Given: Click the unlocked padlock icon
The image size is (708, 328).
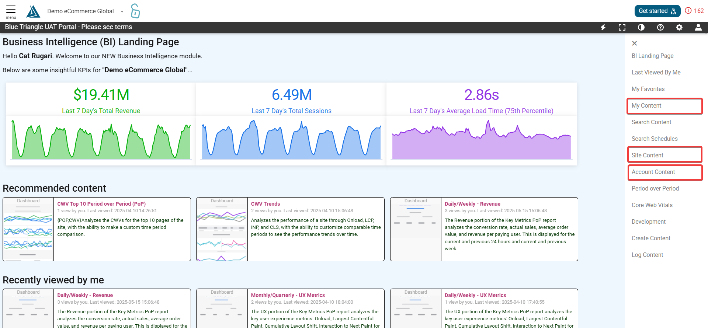Looking at the screenshot, I should (x=135, y=11).
